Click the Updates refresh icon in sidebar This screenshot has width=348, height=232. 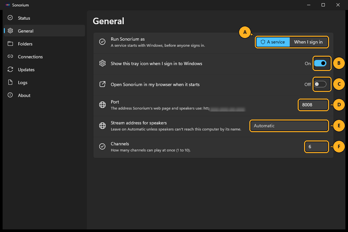click(x=10, y=69)
